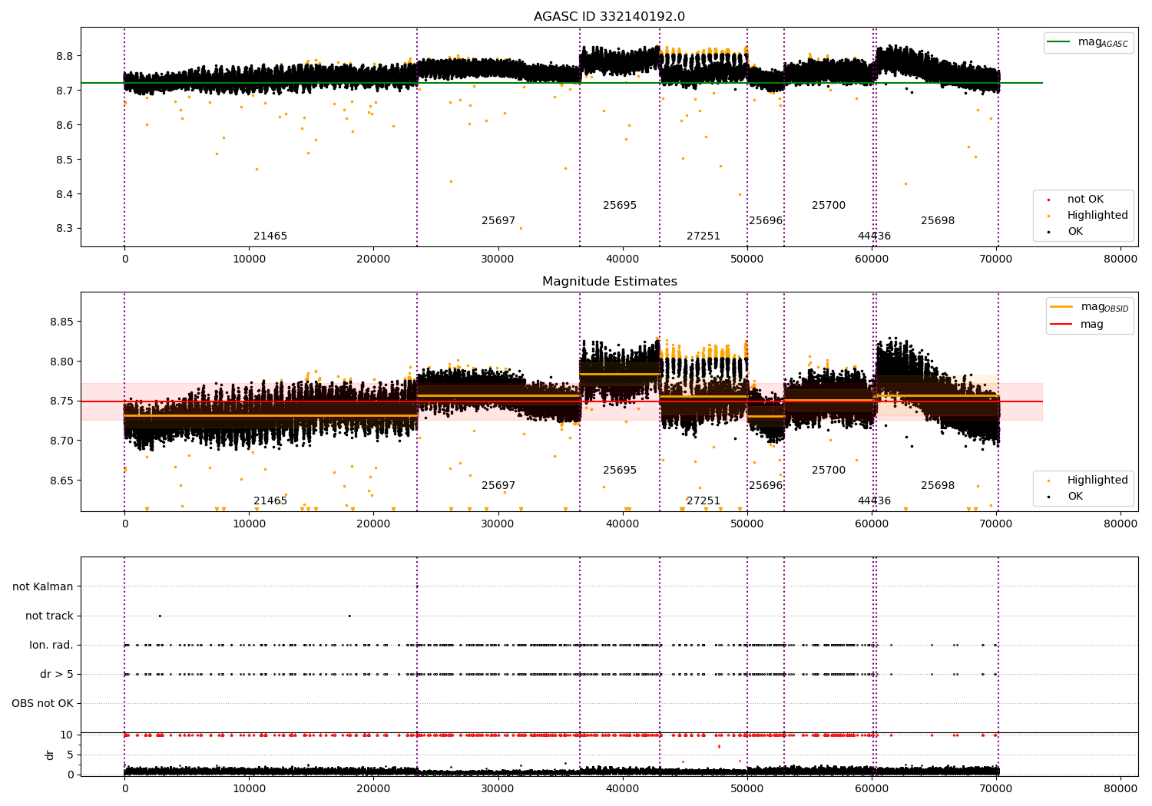The image size is (1152, 806).
Task: Click OBSID label 25700 in Magnitude Estimates plot
Action: pos(829,471)
